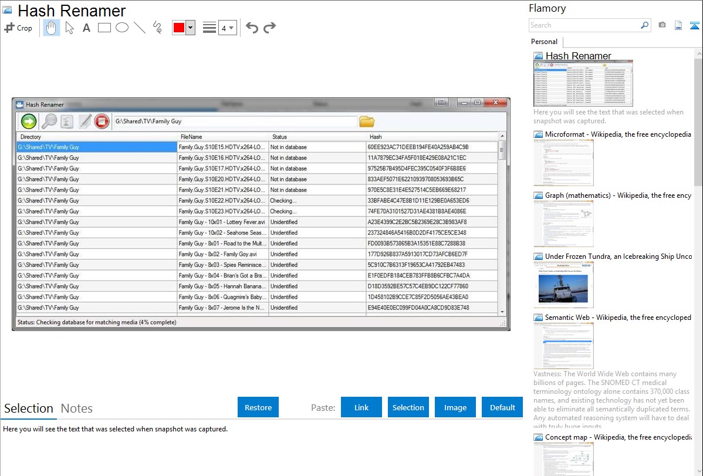The width and height of the screenshot is (703, 476).
Task: Click the Microformat snapshot thumbnail
Action: point(563,163)
